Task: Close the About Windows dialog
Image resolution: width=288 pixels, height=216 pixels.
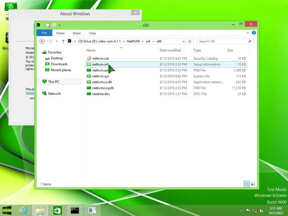Action: click(x=136, y=12)
